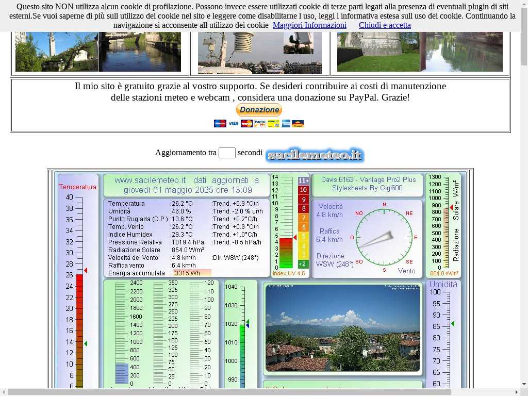Click the '854.0 W/m²' solar gauge value
This screenshot has height=396, width=528.
444,273
